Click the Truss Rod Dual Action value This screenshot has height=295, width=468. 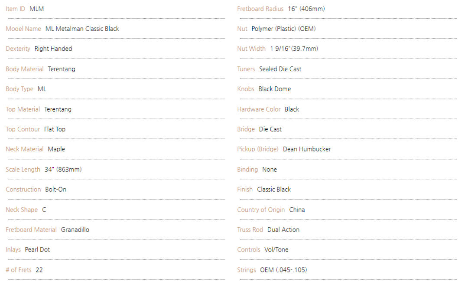[x=283, y=229]
